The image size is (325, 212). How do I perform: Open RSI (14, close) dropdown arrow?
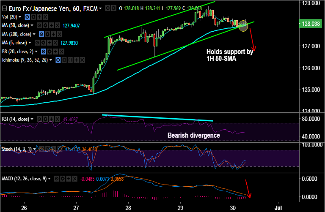32,119
